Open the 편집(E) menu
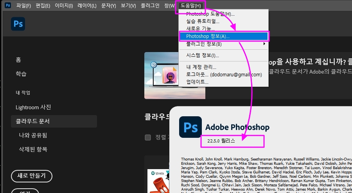This screenshot has height=193, width=352. 43,5
